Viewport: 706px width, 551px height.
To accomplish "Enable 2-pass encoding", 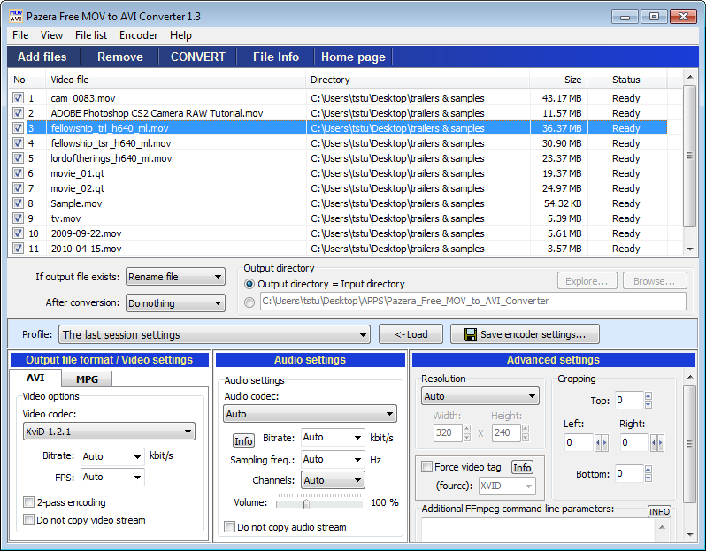I will click(x=29, y=502).
